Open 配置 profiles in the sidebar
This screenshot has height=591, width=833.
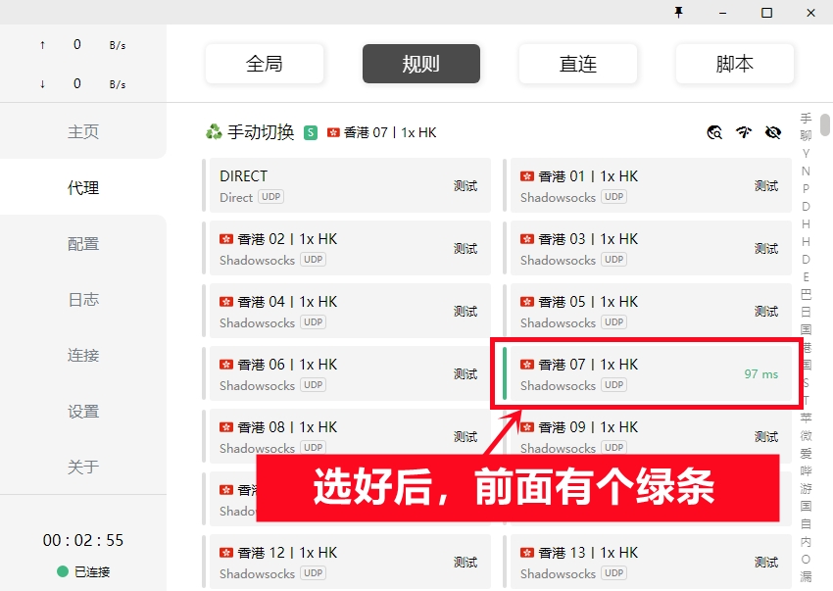tap(83, 243)
